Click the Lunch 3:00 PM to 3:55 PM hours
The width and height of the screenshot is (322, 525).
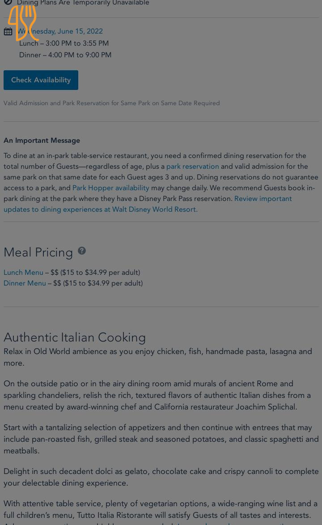point(64,43)
